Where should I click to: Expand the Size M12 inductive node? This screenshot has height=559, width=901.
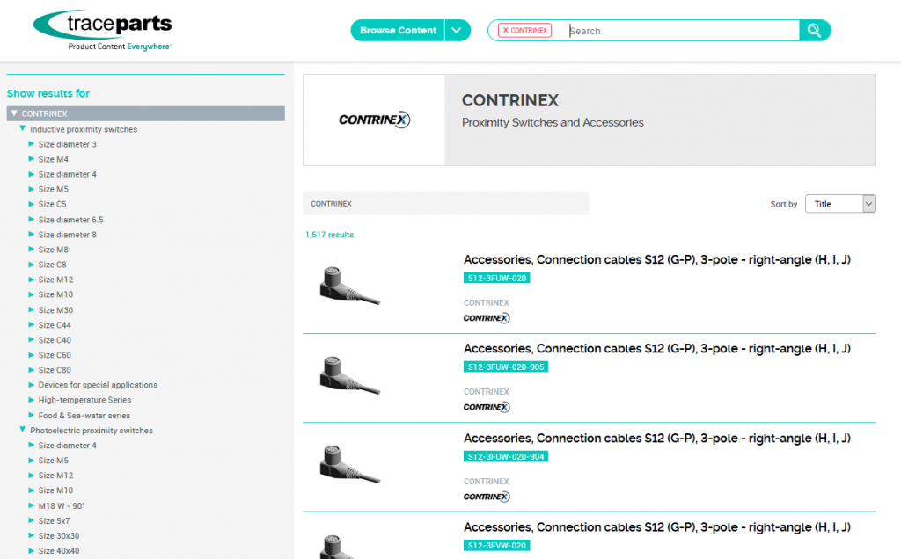click(32, 279)
